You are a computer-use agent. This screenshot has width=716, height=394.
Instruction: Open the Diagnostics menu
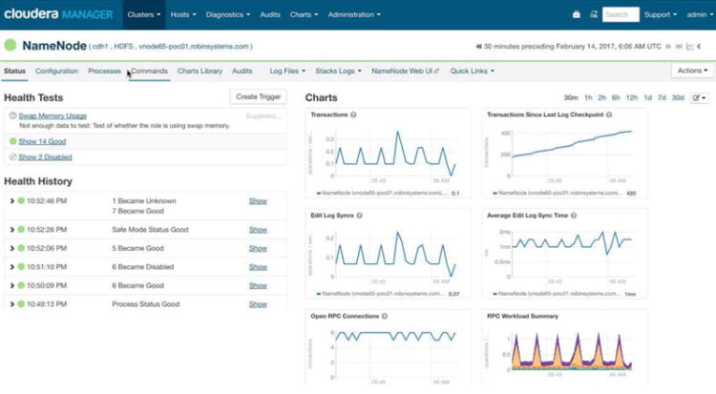pyautogui.click(x=228, y=14)
